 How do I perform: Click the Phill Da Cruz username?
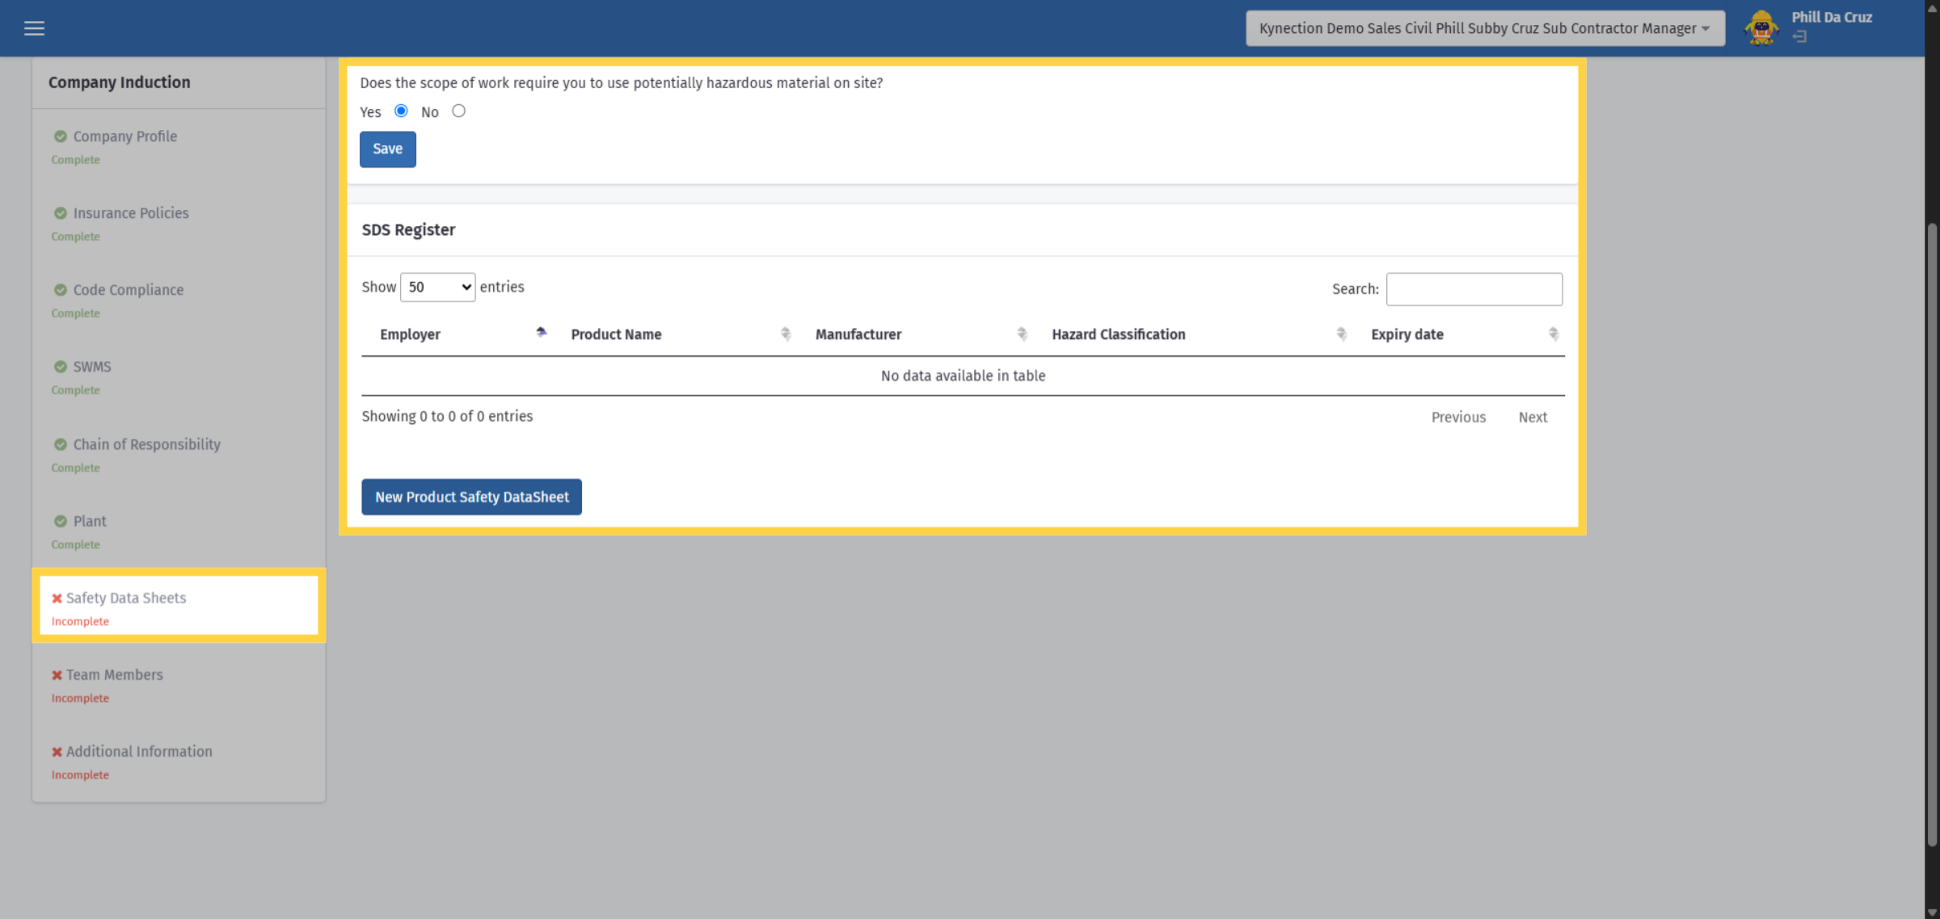click(x=1832, y=18)
